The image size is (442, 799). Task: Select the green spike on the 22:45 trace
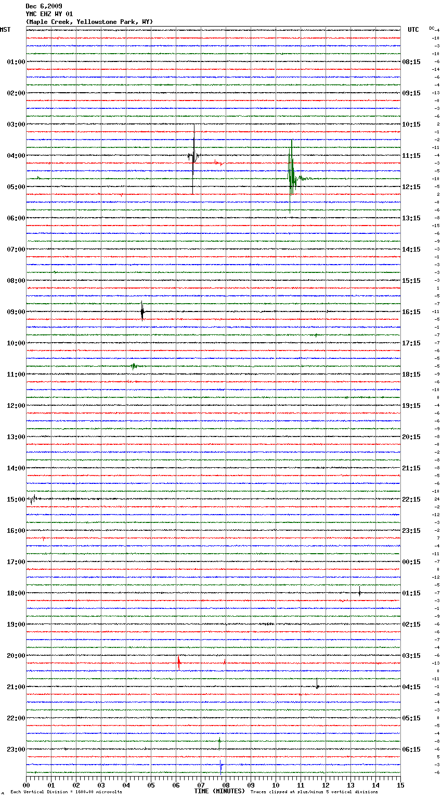(x=219, y=743)
